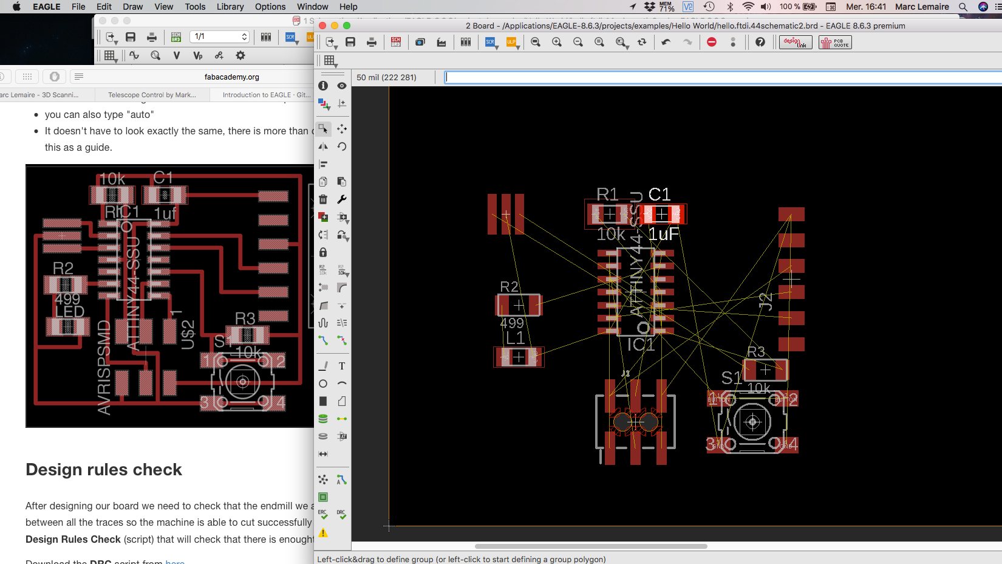Screen dimensions: 1002x564
Task: Open the zoom select dropdown
Action: [621, 43]
